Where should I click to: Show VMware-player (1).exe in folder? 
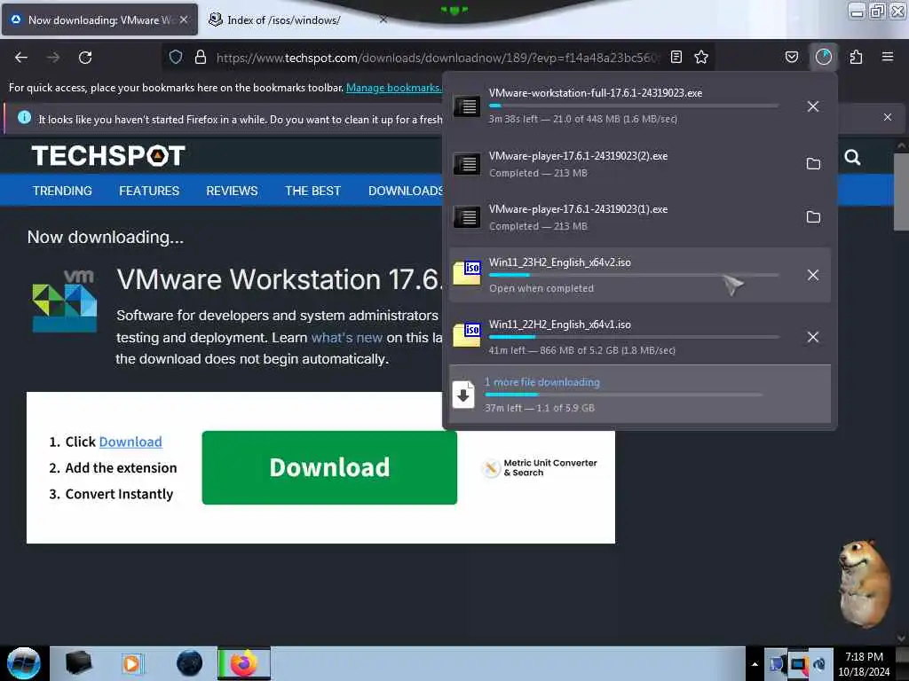813,217
